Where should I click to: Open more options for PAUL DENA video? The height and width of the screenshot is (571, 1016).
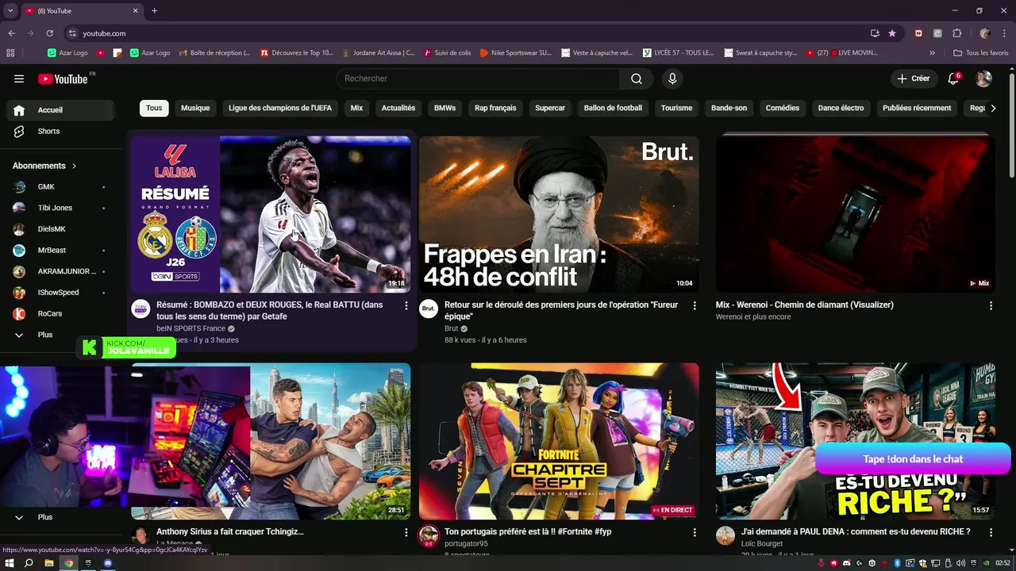(991, 532)
